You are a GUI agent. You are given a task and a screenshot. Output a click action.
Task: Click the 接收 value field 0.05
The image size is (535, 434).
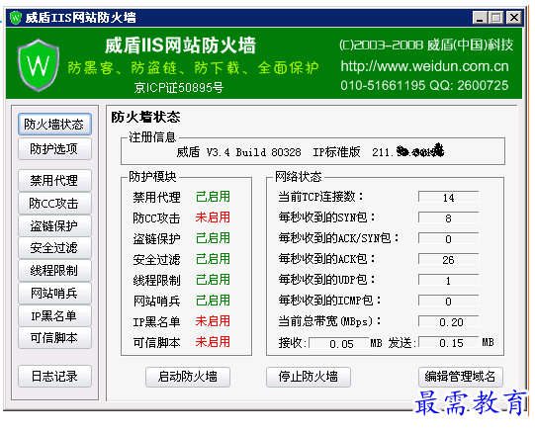pos(339,343)
